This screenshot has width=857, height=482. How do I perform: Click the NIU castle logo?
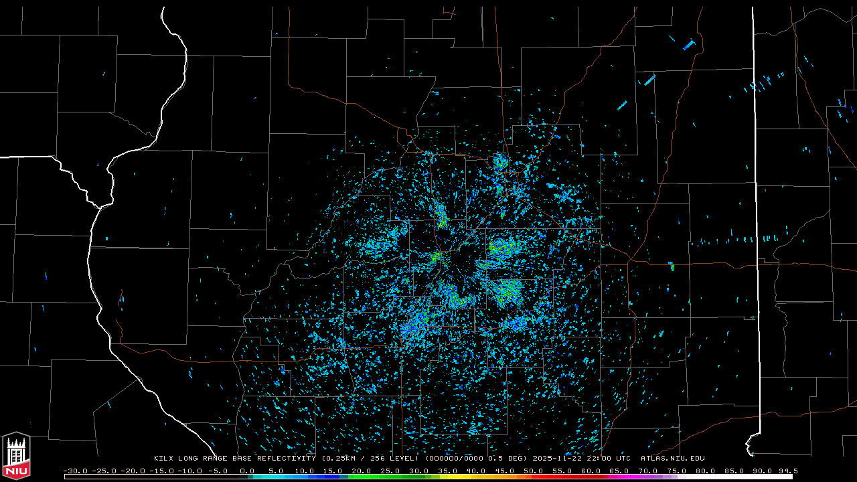(x=16, y=456)
